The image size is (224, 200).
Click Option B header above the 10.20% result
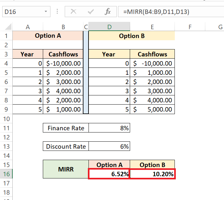(x=152, y=165)
